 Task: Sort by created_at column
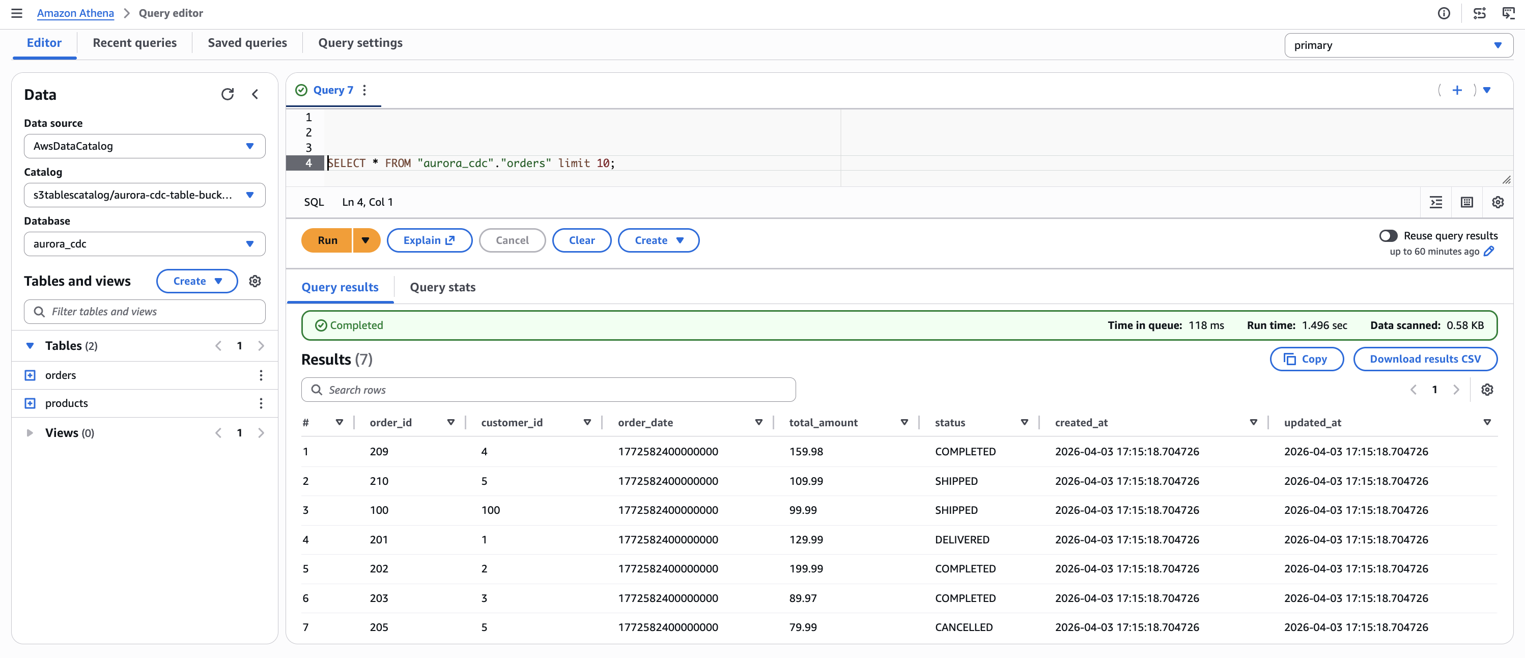(x=1253, y=422)
